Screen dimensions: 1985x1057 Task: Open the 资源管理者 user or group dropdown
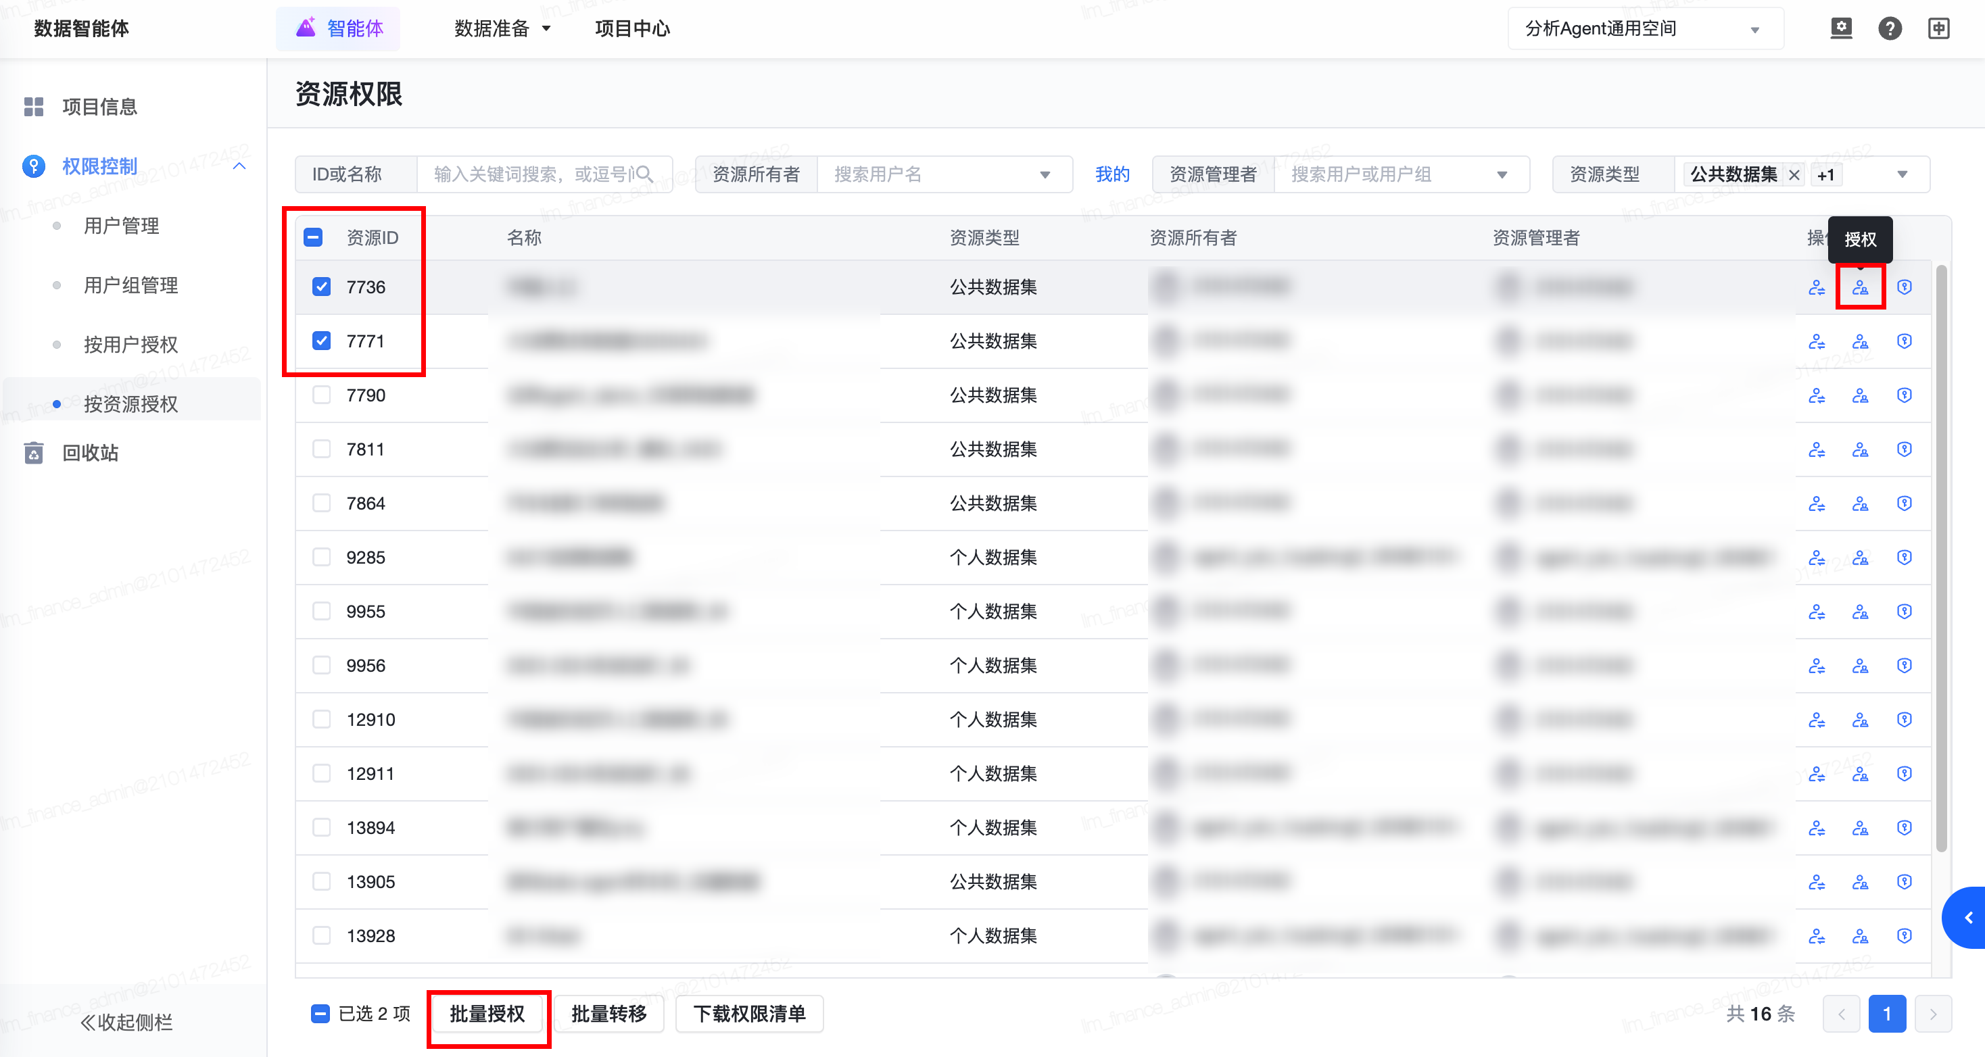(x=1402, y=174)
